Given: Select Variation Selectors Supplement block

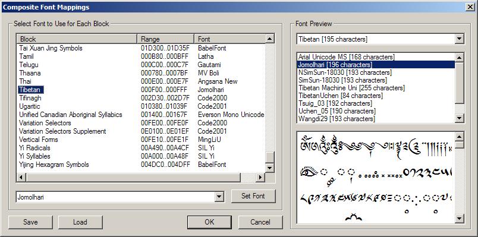Looking at the screenshot, I should [x=62, y=131].
